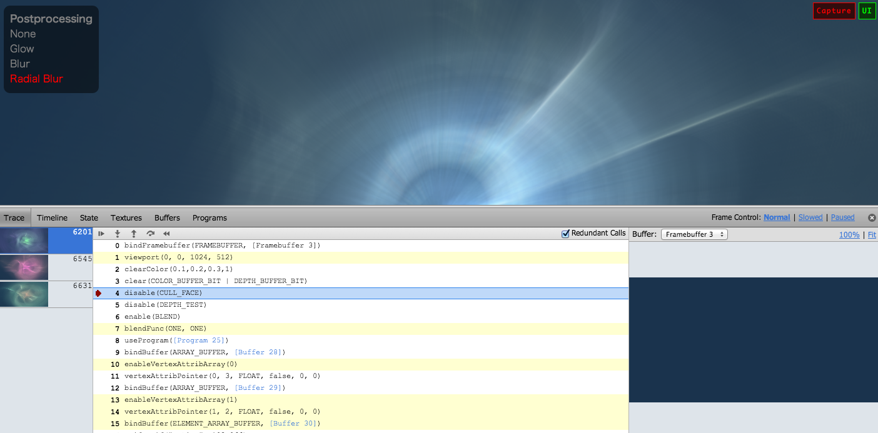Click the replay frame icon (curved arrow)
This screenshot has height=433, width=878.
[x=149, y=233]
